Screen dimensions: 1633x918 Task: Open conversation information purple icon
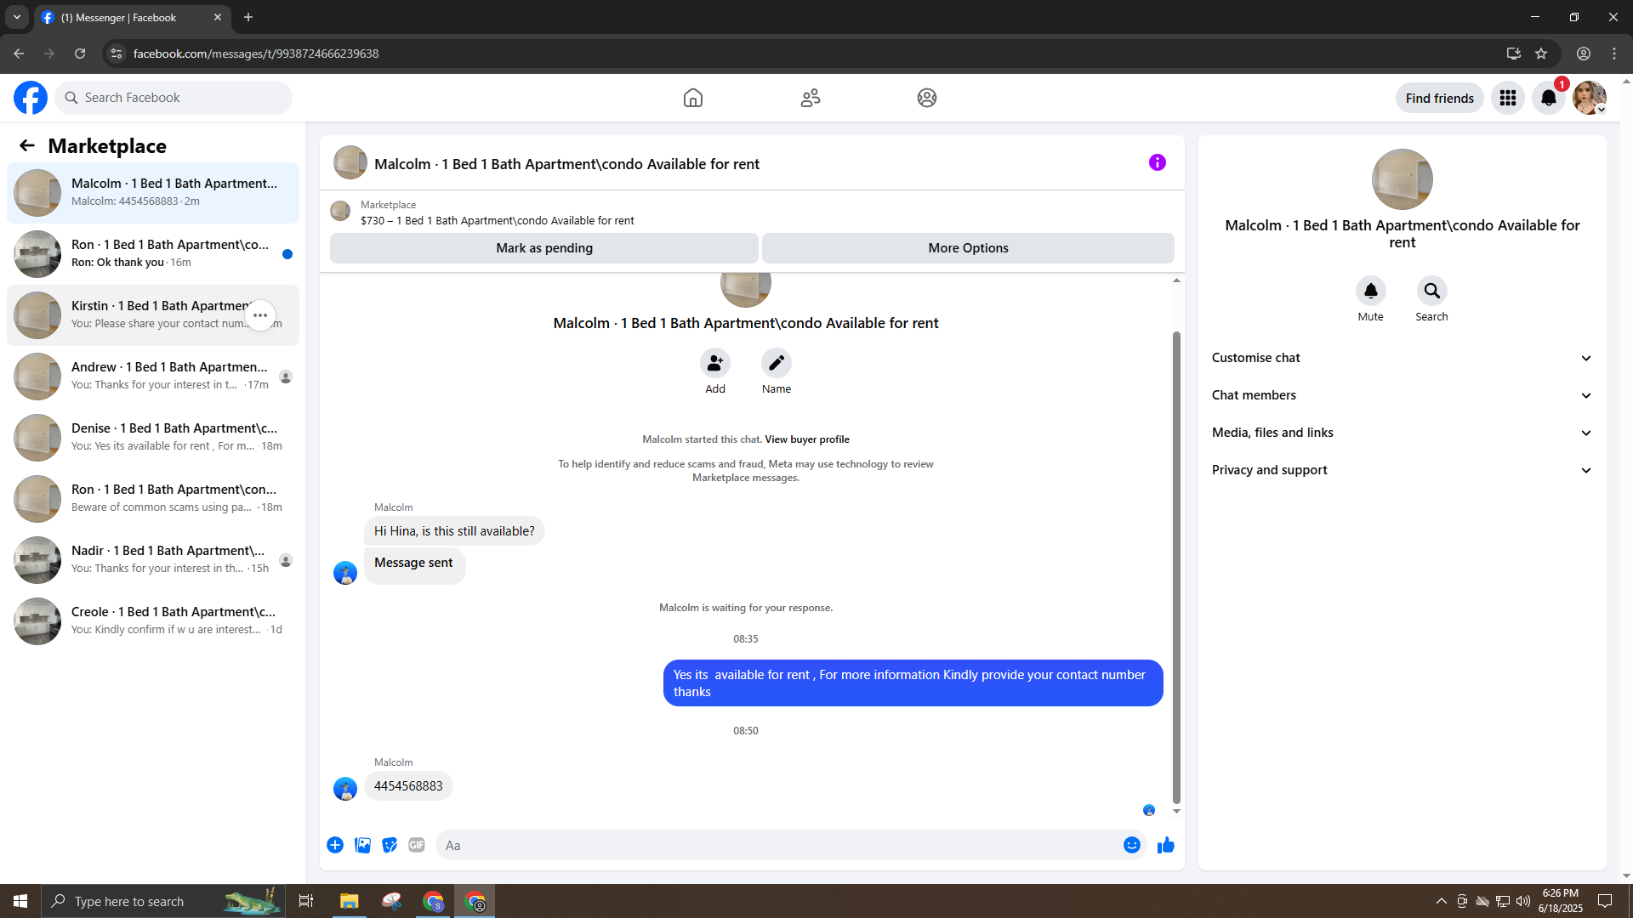click(1158, 162)
